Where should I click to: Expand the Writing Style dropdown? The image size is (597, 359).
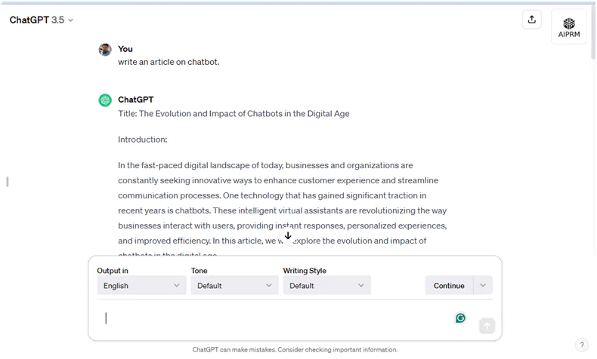click(x=327, y=286)
